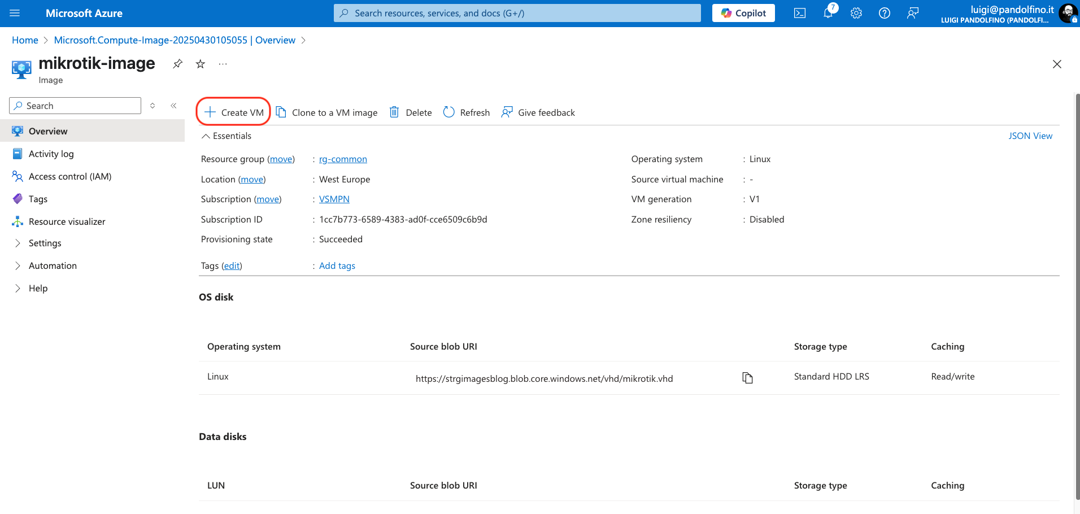Open portal settings gear
This screenshot has width=1080, height=514.
click(856, 13)
